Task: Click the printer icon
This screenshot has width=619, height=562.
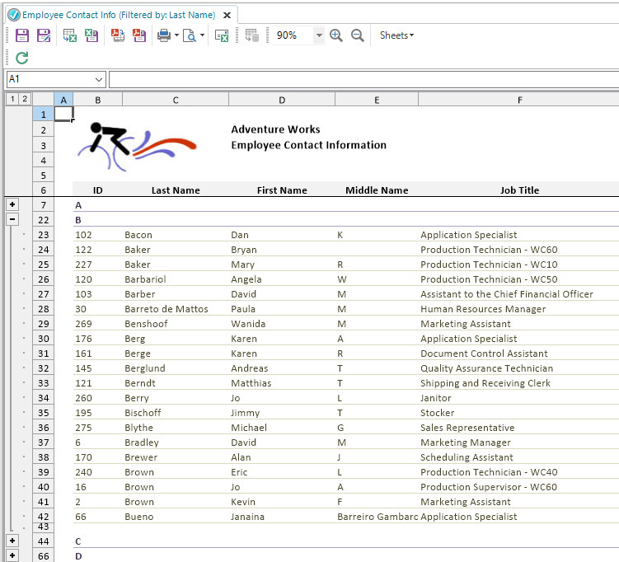Action: pos(164,35)
